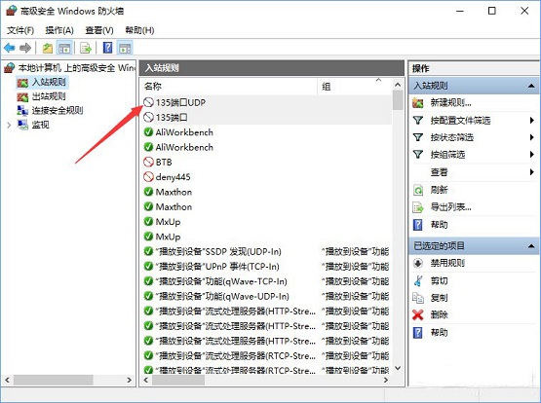This screenshot has width=541, height=403.
Task: Select 出站规则 in the tree
Action: point(49,96)
